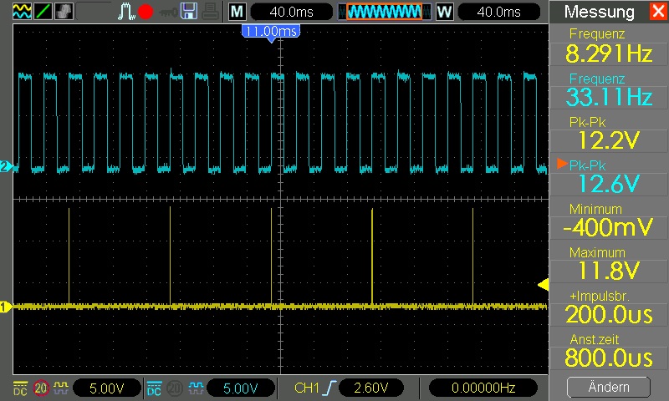This screenshot has width=669, height=401.
Task: Click the grayed-out printer icon
Action: point(211,12)
